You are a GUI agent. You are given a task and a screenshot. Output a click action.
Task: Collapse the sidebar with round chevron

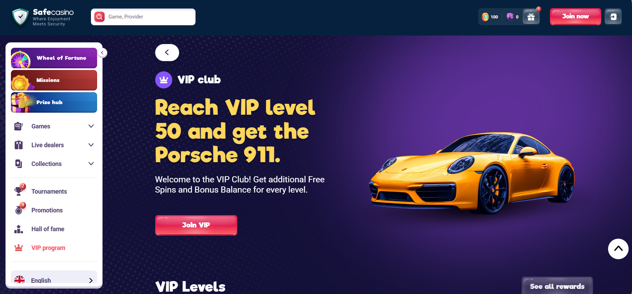click(102, 53)
